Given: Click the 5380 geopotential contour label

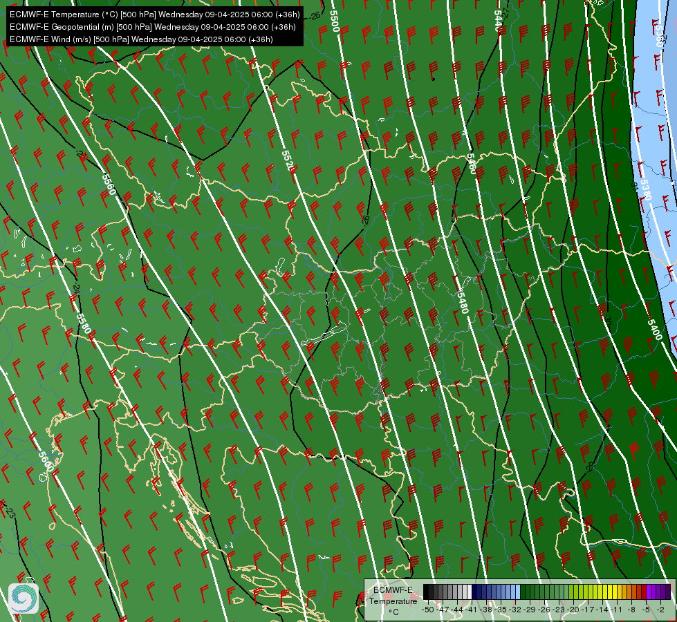Looking at the screenshot, I should [645, 189].
